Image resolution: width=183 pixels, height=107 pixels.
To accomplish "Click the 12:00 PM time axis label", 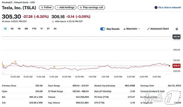I will pos(66,77).
